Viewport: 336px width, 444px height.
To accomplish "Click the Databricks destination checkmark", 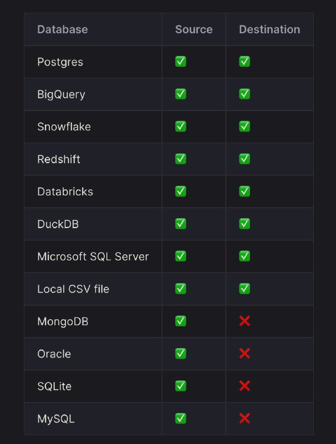I will click(x=245, y=191).
